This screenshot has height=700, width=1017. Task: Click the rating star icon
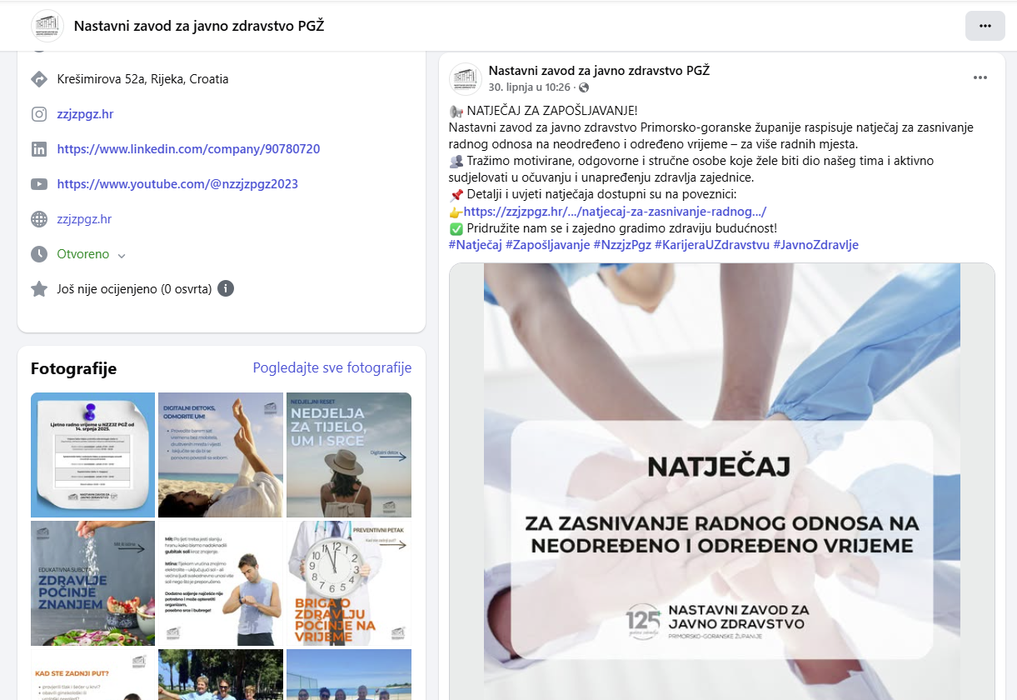(38, 289)
